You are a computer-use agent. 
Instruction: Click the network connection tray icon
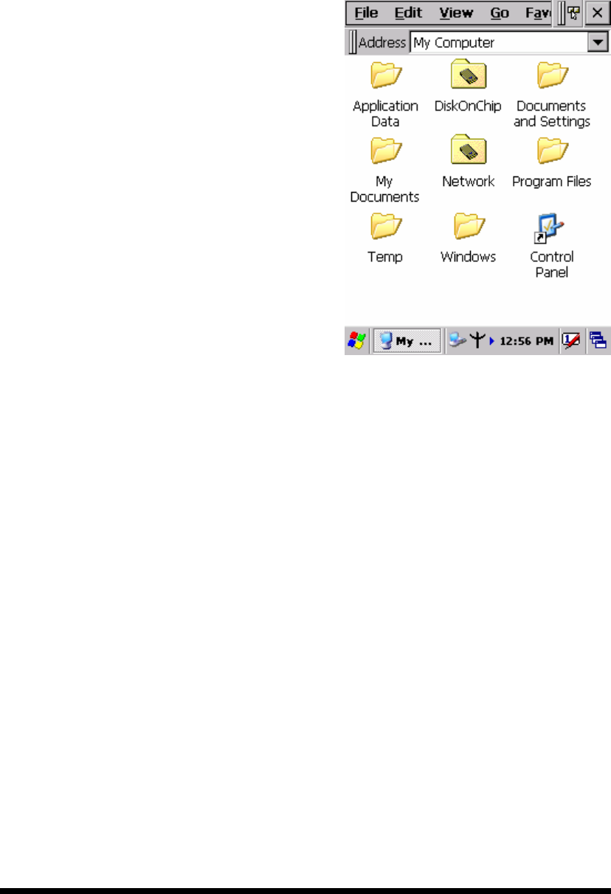tap(458, 340)
